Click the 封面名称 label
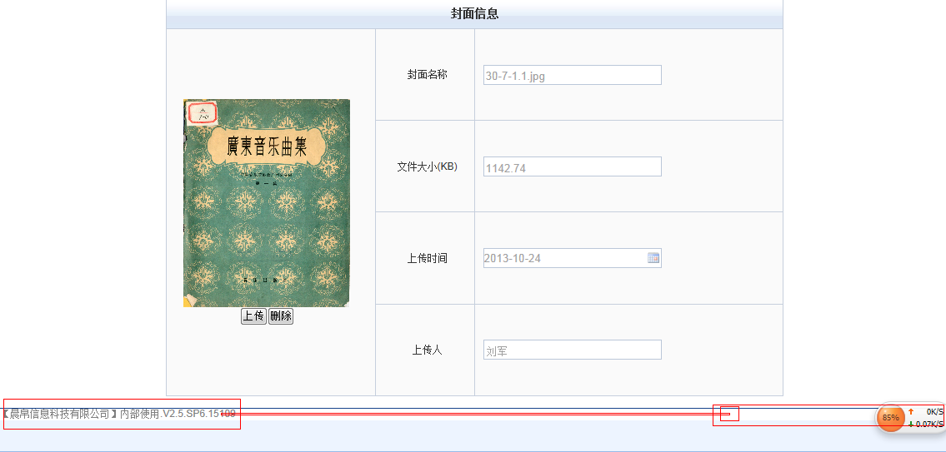The height and width of the screenshot is (452, 946). [427, 75]
